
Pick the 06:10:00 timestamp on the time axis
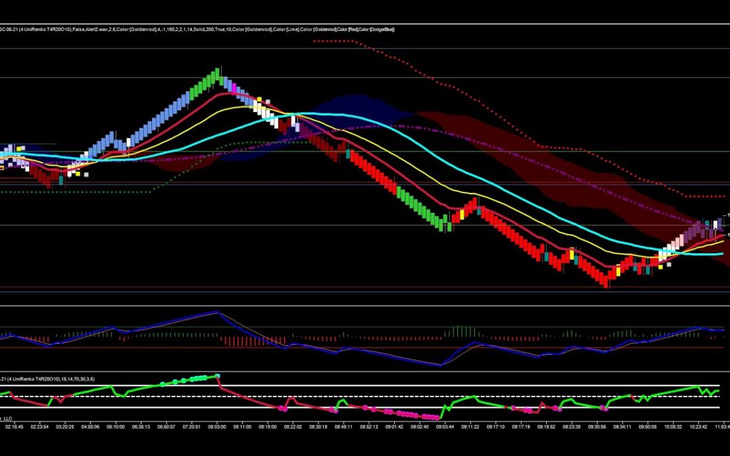(x=116, y=427)
